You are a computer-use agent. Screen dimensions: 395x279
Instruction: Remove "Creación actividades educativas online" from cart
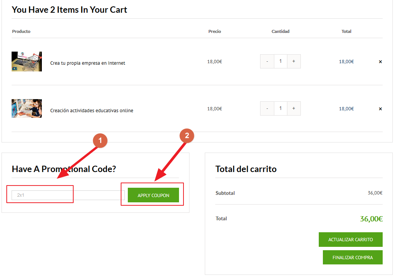point(380,109)
